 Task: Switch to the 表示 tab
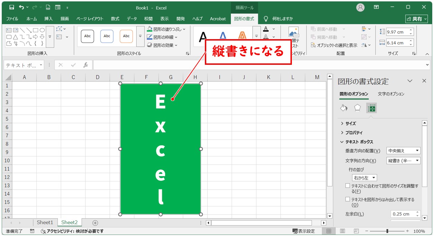165,19
